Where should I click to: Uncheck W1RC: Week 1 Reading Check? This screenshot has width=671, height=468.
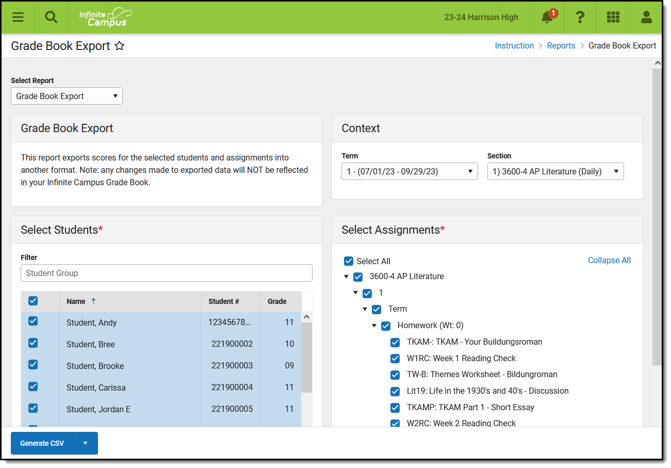point(395,359)
